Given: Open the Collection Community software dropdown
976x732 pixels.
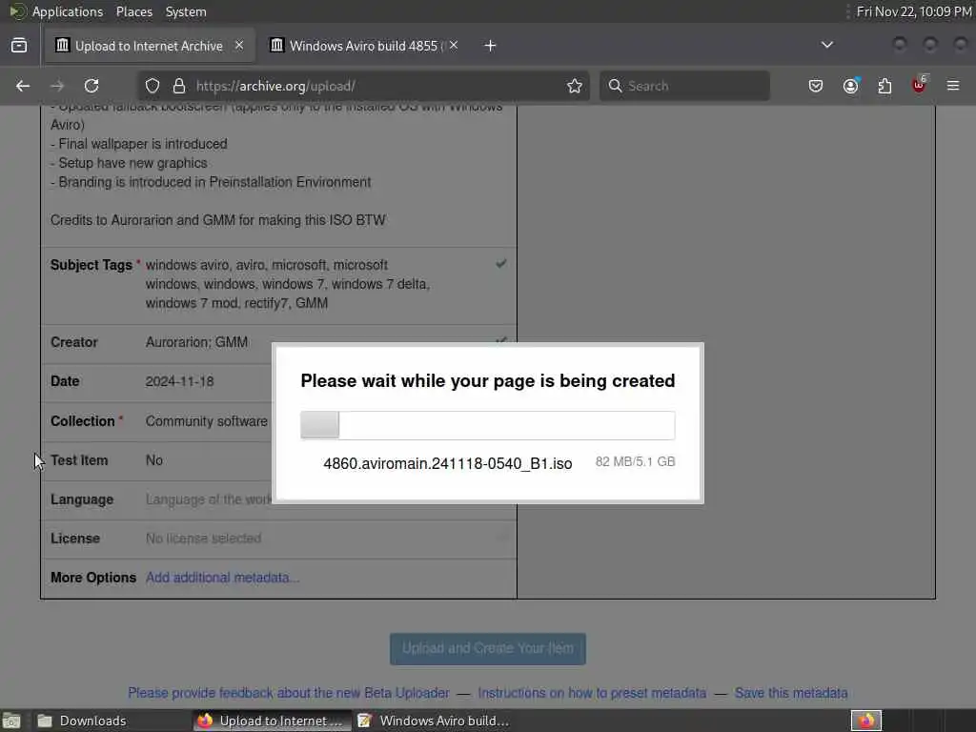Looking at the screenshot, I should coord(207,421).
